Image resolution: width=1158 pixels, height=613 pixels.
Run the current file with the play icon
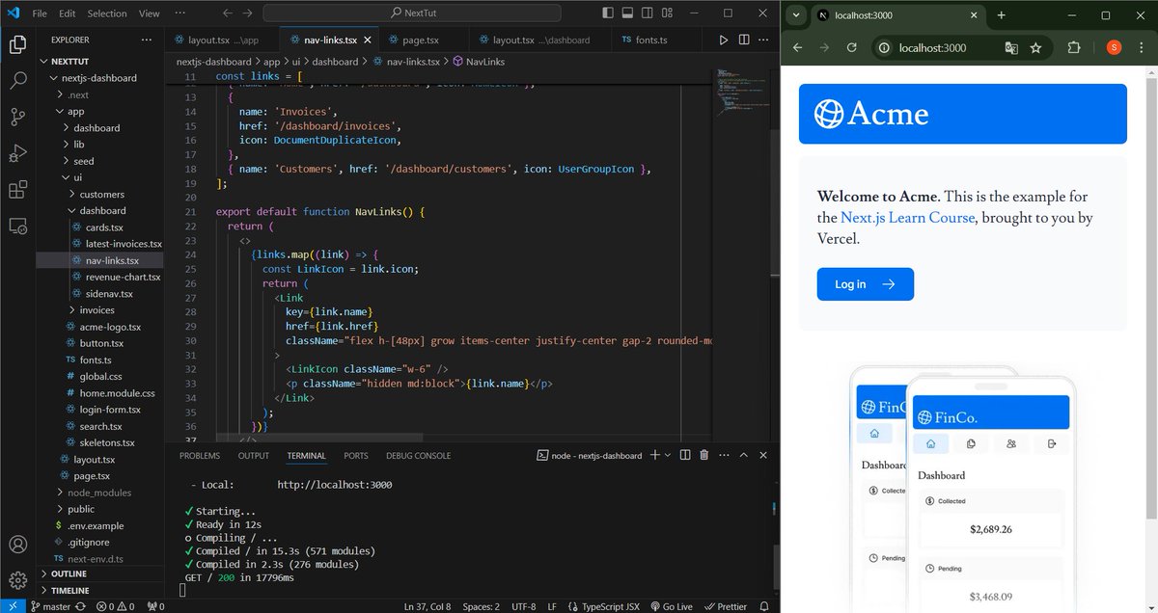(725, 40)
